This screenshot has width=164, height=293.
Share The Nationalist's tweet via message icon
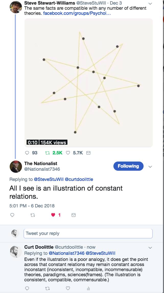pyautogui.click(x=74, y=215)
